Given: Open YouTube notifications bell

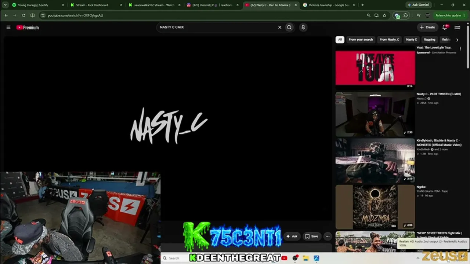Looking at the screenshot, I should (x=445, y=27).
